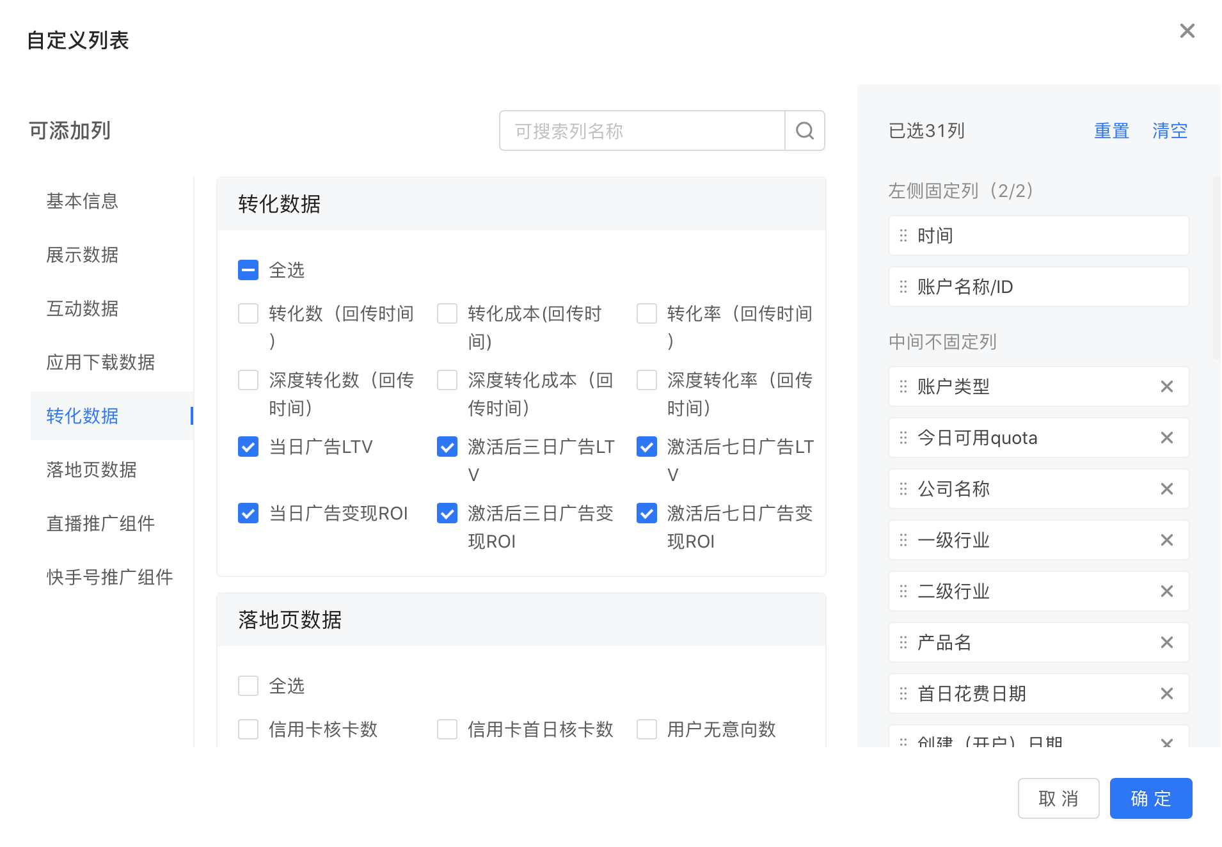Click 账户名称/ID fixed column item

tap(1039, 287)
